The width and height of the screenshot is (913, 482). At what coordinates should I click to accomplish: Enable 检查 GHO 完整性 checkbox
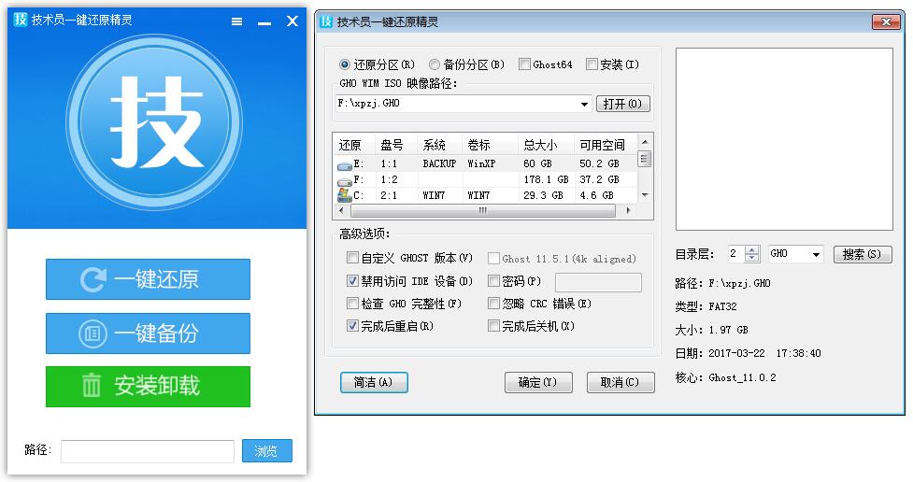(x=352, y=304)
